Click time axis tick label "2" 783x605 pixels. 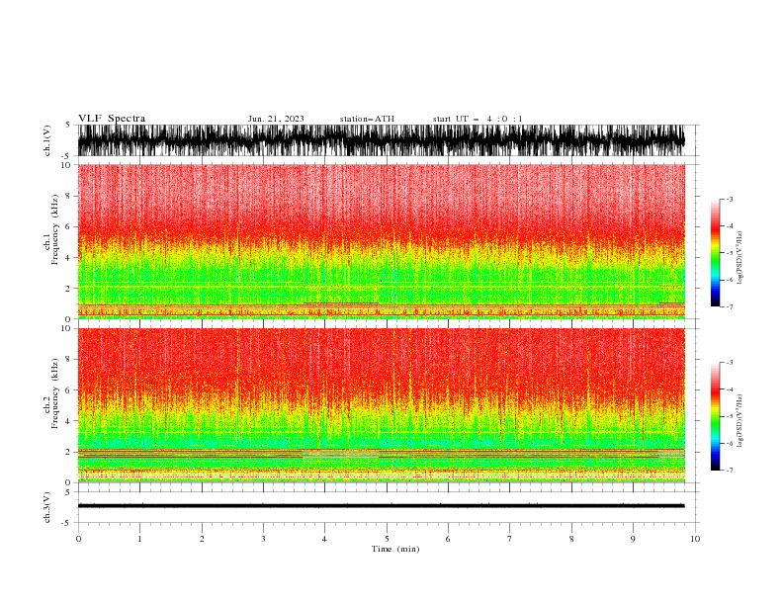pyautogui.click(x=202, y=539)
